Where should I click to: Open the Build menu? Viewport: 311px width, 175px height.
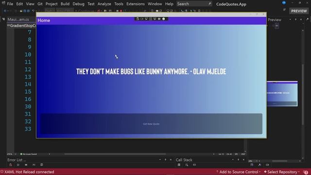click(65, 4)
